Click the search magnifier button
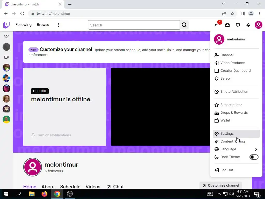This screenshot has width=265, height=199. coord(184,25)
